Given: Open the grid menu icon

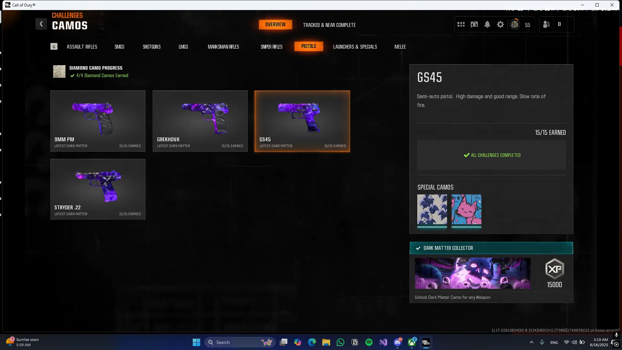Looking at the screenshot, I should (461, 25).
